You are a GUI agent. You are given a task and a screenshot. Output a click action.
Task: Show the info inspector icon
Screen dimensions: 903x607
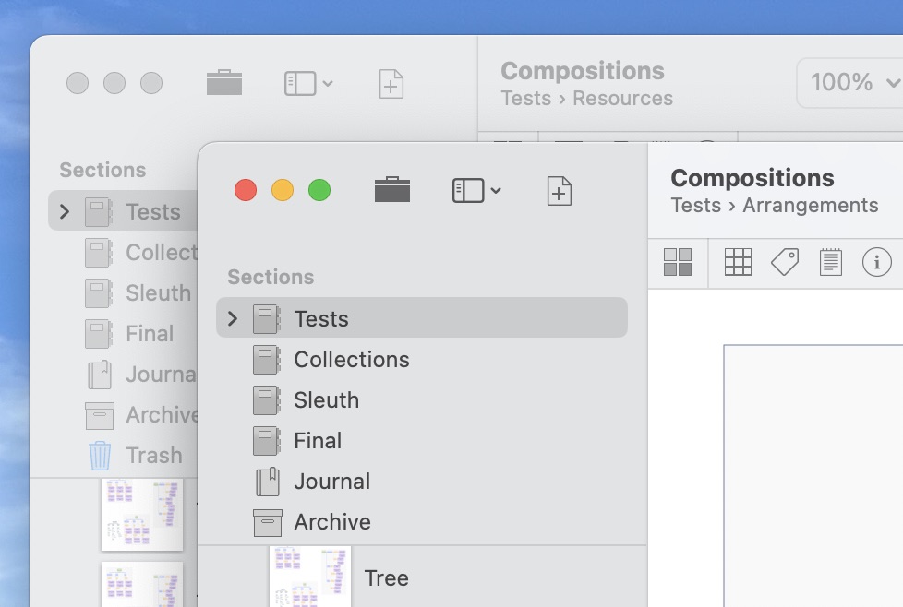coord(876,262)
